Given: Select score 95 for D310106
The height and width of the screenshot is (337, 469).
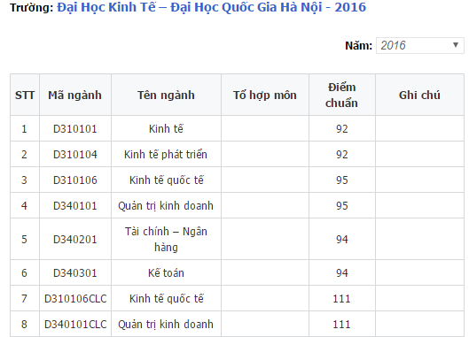Looking at the screenshot, I should (342, 180).
